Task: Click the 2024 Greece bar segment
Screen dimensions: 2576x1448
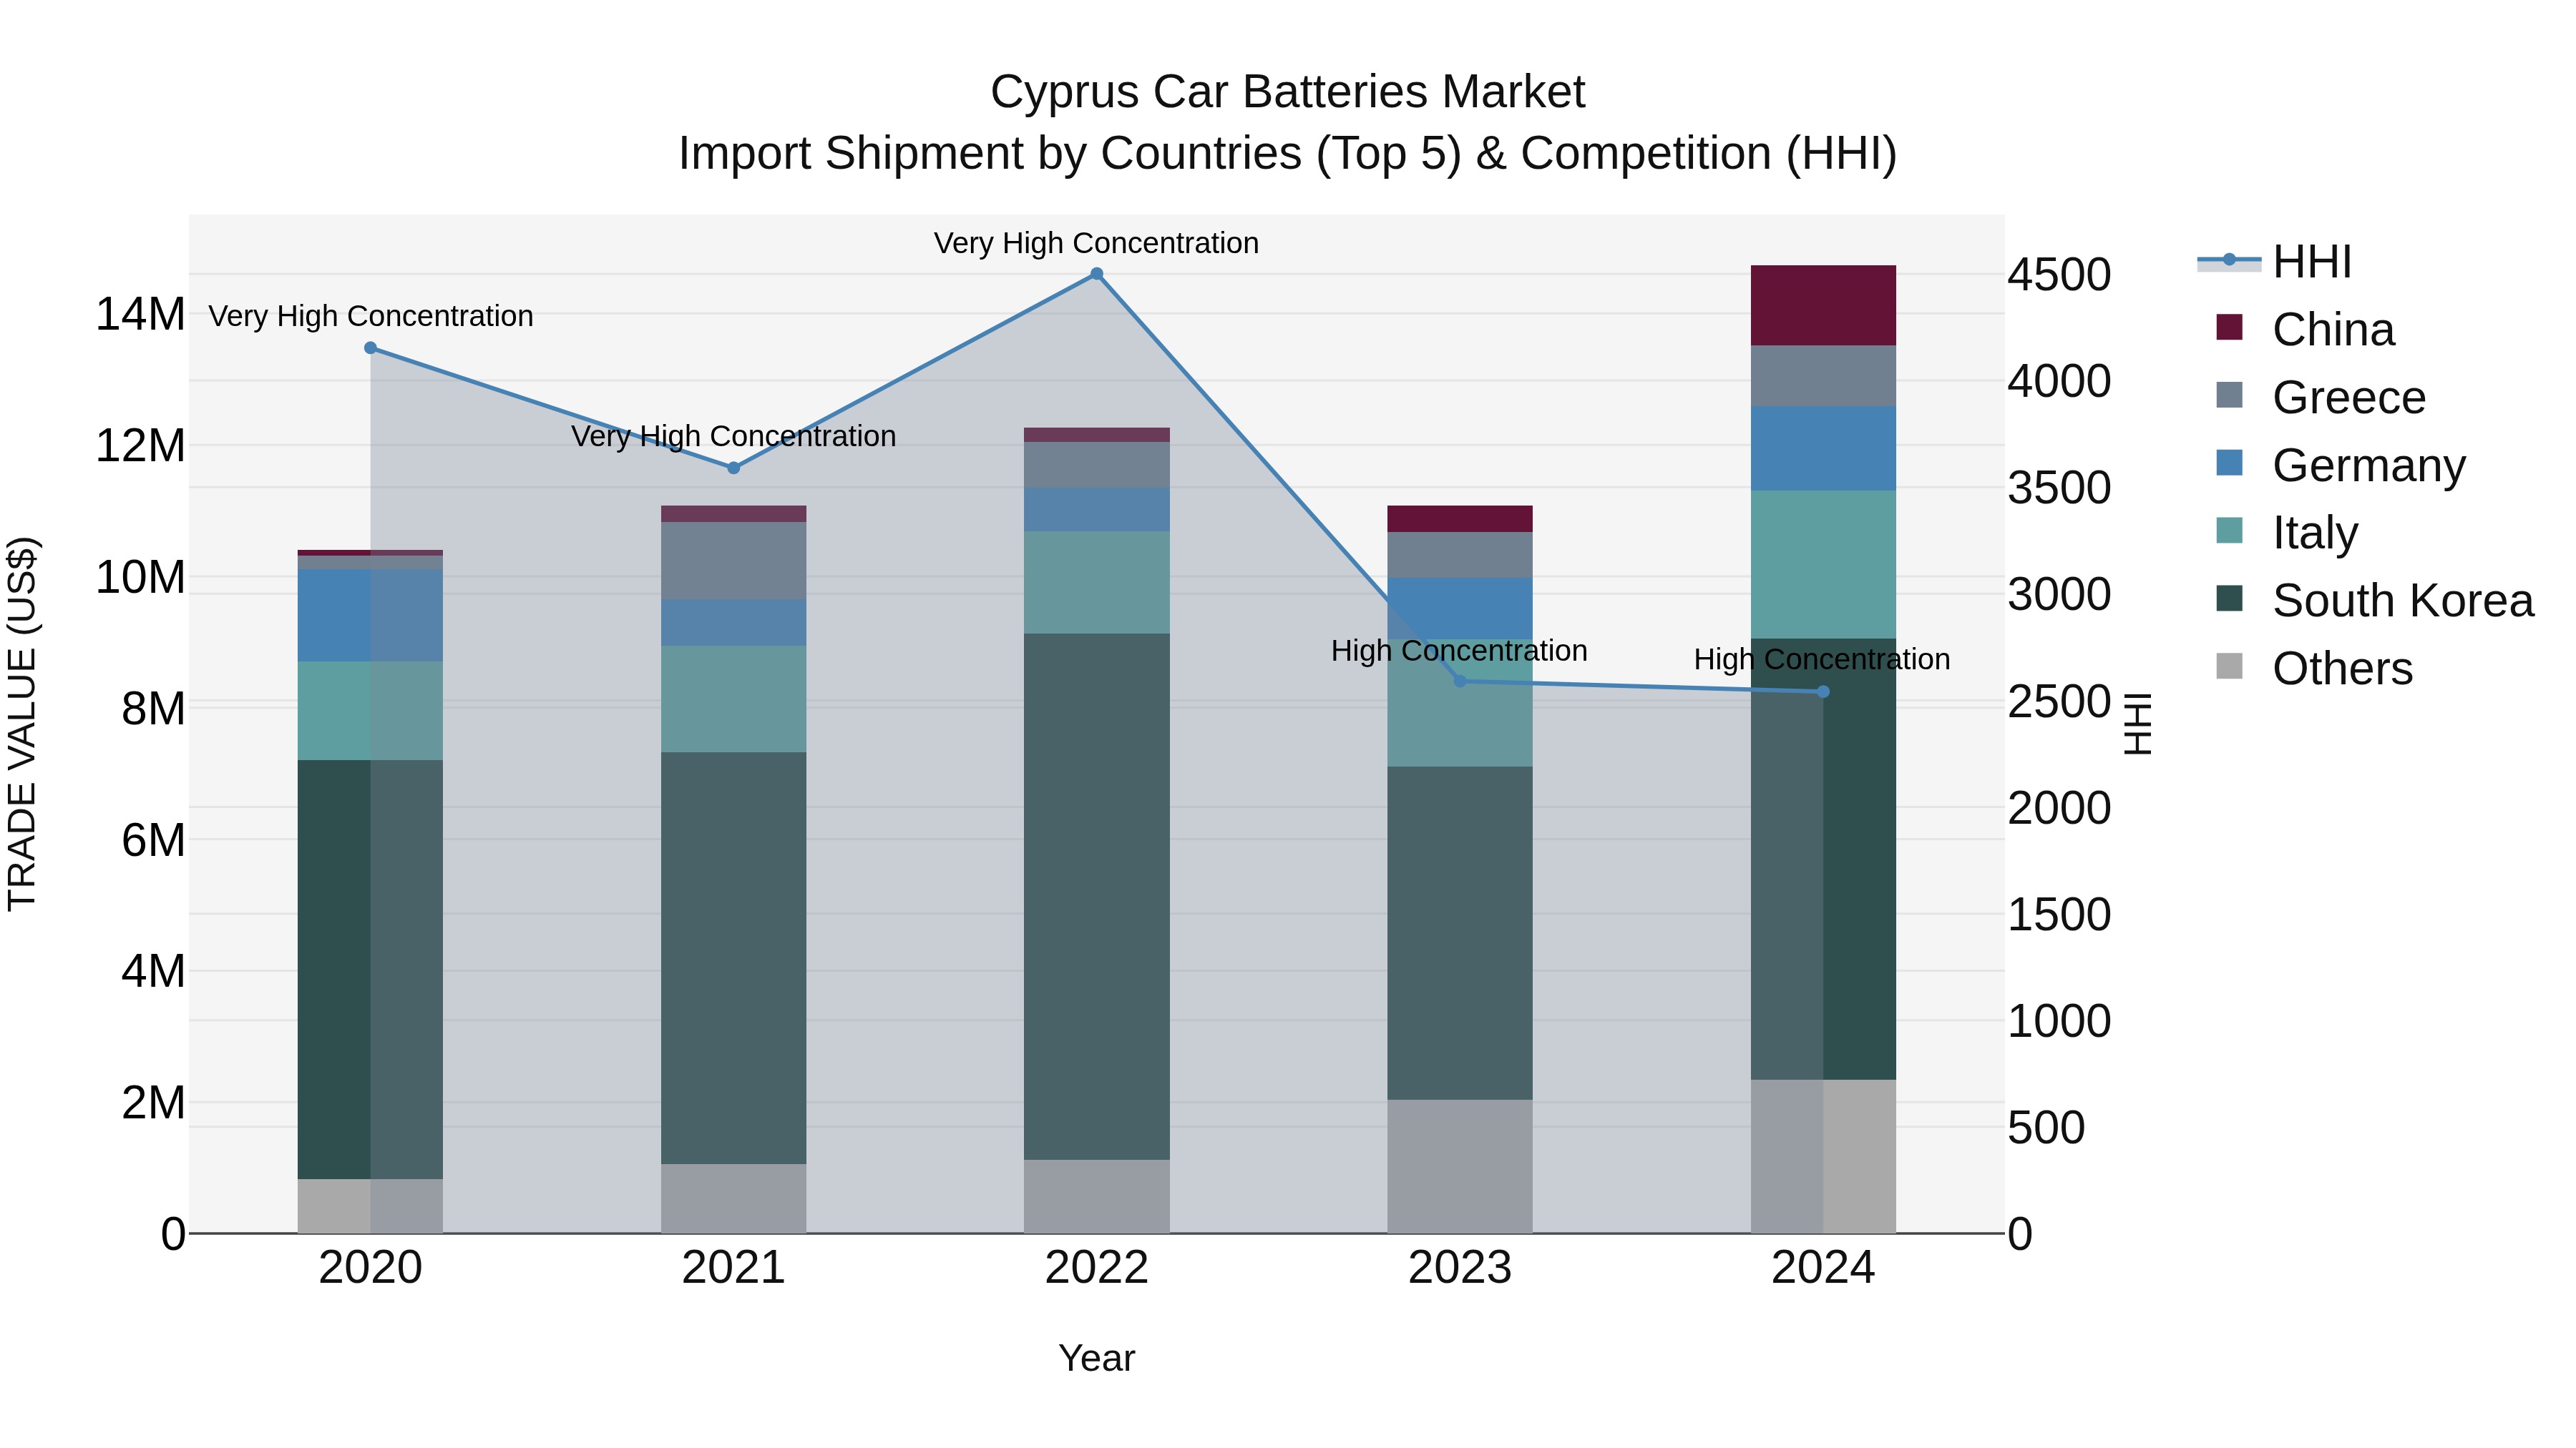Action: pos(1822,375)
